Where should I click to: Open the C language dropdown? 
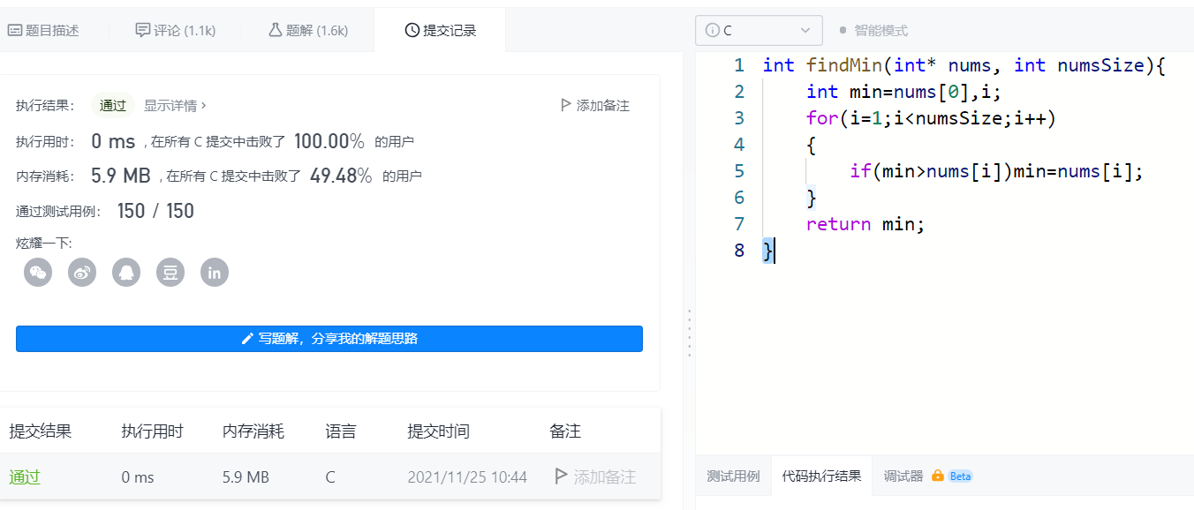coord(759,30)
